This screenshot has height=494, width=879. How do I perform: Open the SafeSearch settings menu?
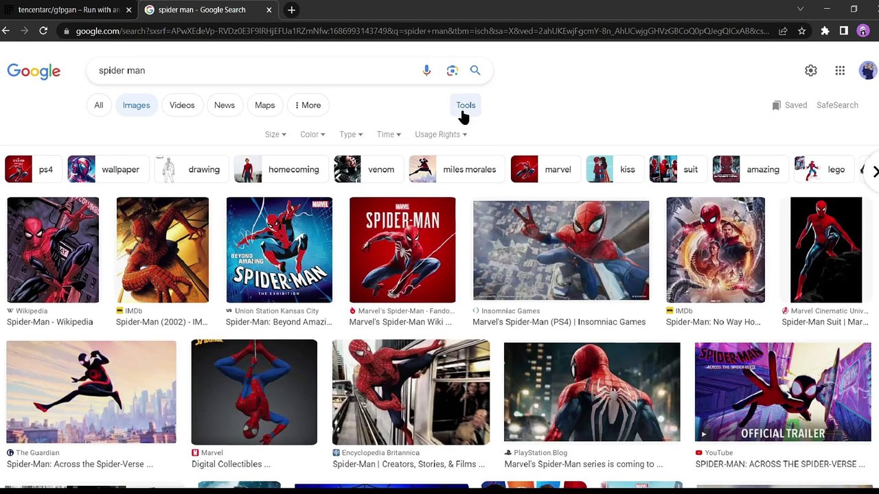(837, 105)
